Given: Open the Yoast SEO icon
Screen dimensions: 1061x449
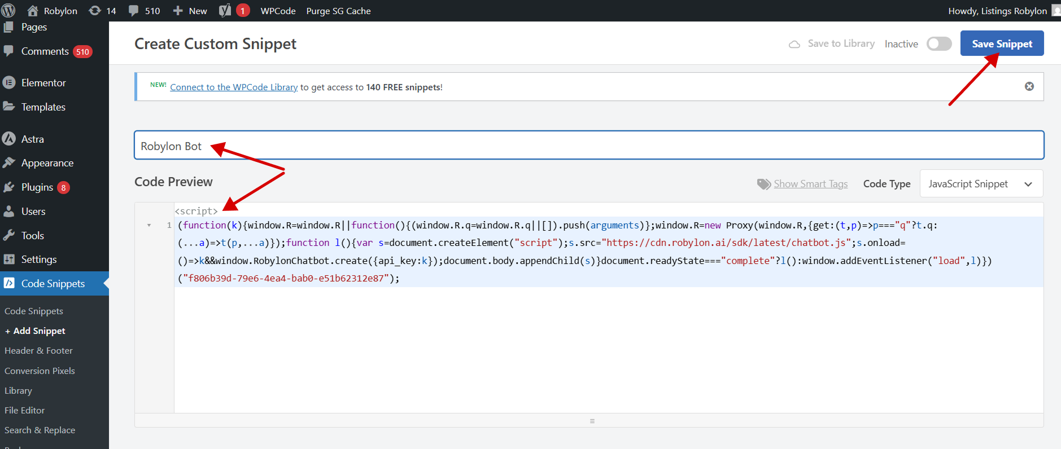Looking at the screenshot, I should click(x=225, y=11).
